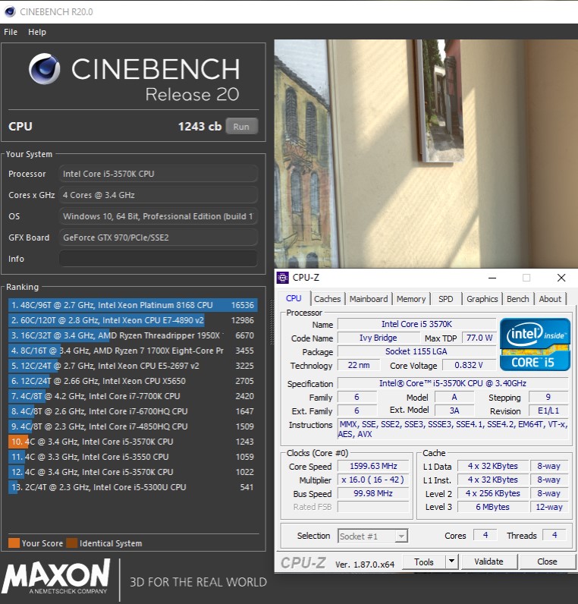Click the Revision value E1/L1
Image resolution: width=578 pixels, height=604 pixels.
coord(548,411)
